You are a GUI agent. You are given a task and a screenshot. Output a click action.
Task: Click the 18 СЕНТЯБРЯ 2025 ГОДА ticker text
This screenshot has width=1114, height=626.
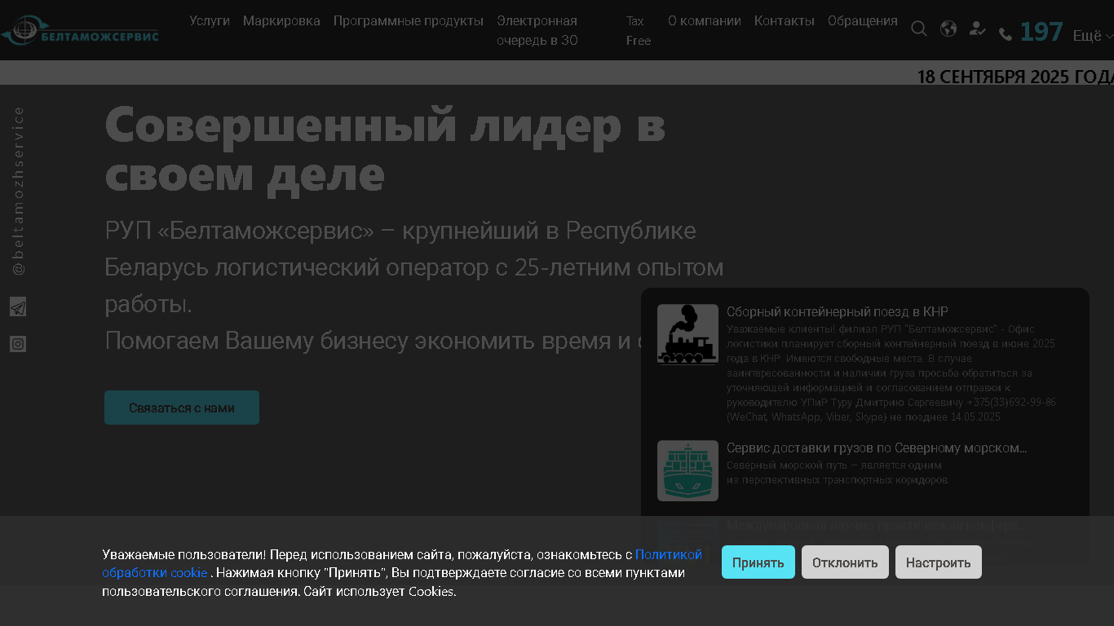[1015, 77]
